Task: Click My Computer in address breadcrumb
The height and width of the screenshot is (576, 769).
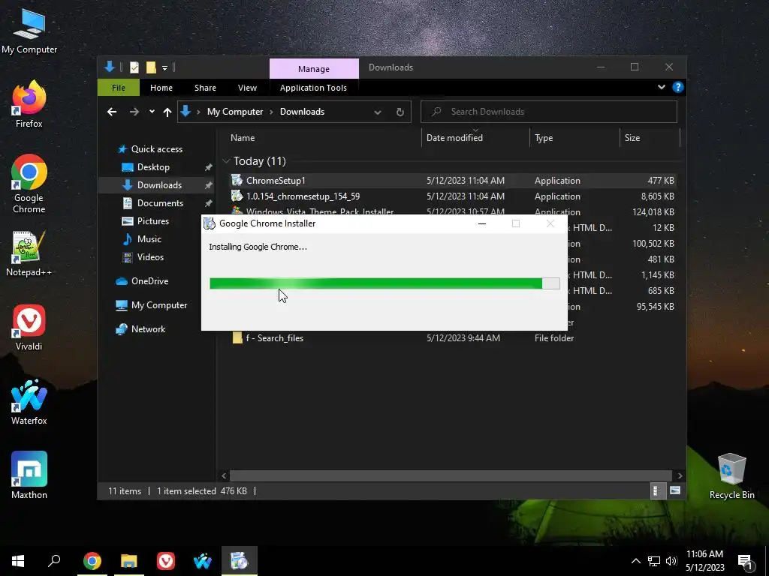Action: click(235, 112)
